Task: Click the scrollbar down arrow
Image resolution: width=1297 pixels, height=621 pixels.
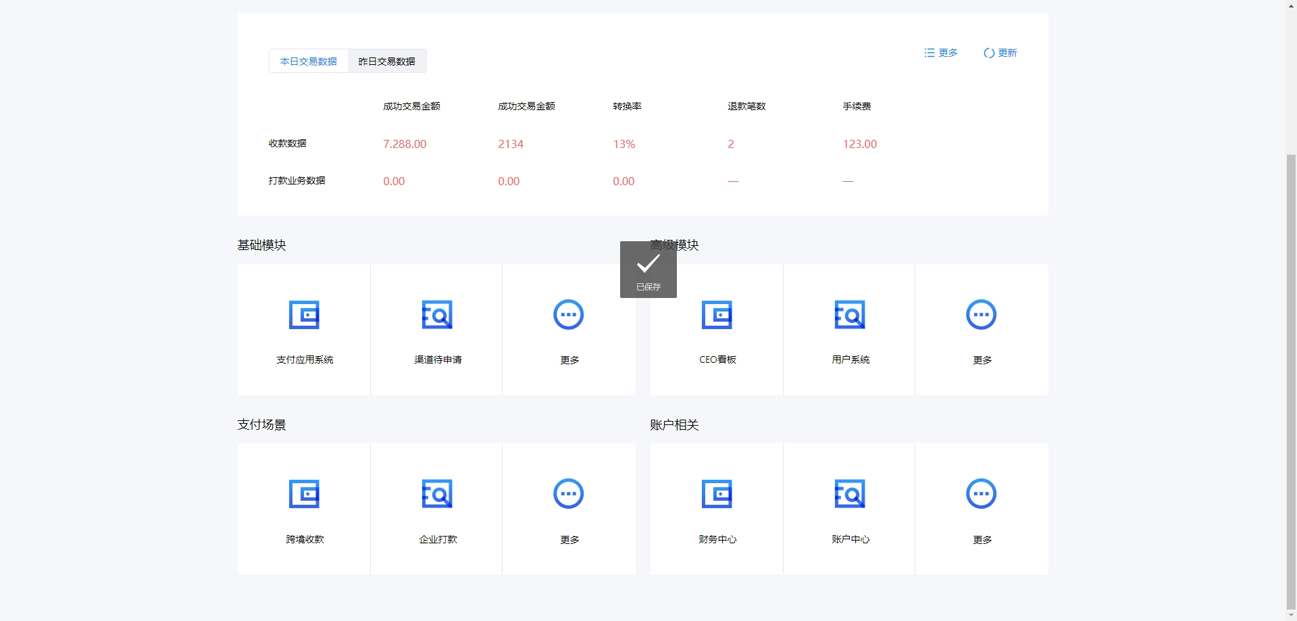Action: [x=1291, y=616]
